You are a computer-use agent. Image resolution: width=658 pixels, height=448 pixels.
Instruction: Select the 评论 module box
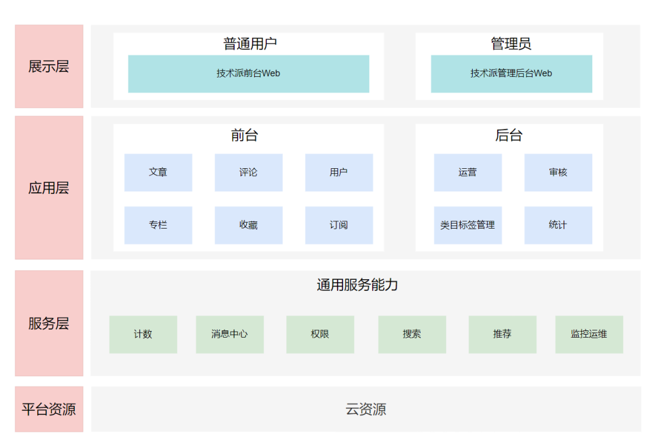click(249, 172)
